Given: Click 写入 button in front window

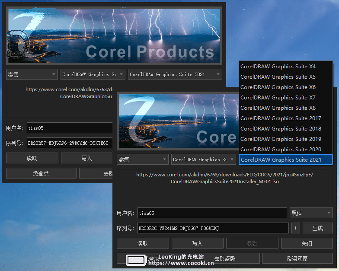Looking at the screenshot, I should click(197, 243).
